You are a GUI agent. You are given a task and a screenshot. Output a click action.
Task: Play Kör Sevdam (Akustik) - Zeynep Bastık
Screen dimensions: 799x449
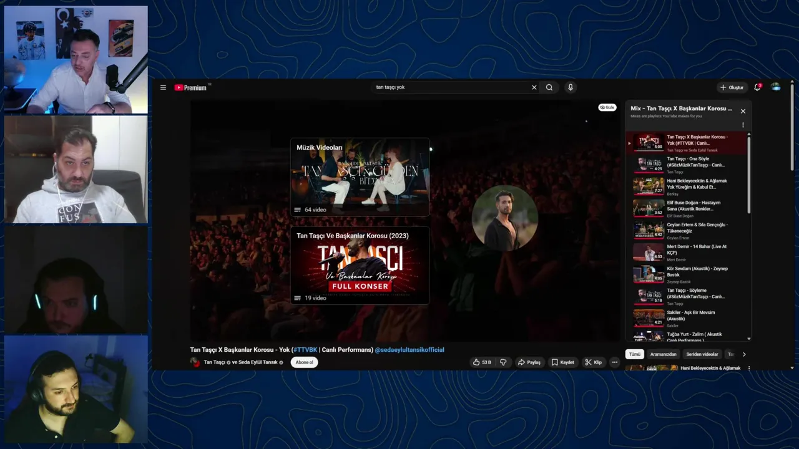(687, 275)
